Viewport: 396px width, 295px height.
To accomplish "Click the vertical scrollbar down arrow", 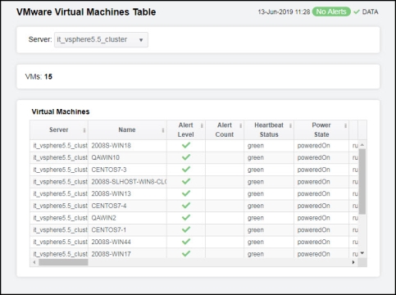I will click(362, 253).
